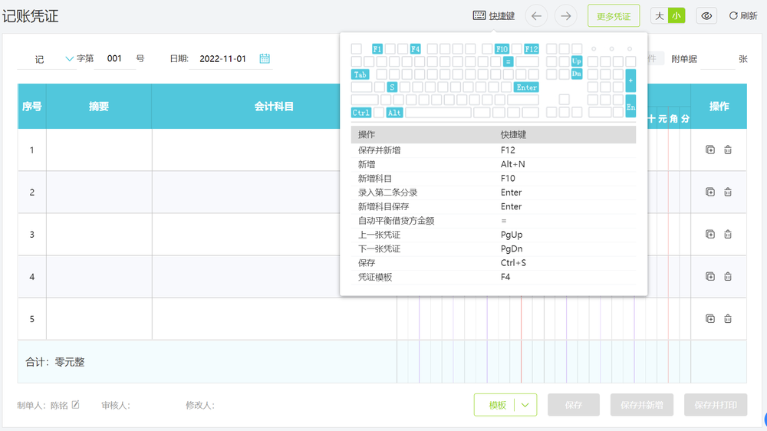The height and width of the screenshot is (431, 767).
Task: Click the previous voucher left arrow
Action: [x=536, y=16]
